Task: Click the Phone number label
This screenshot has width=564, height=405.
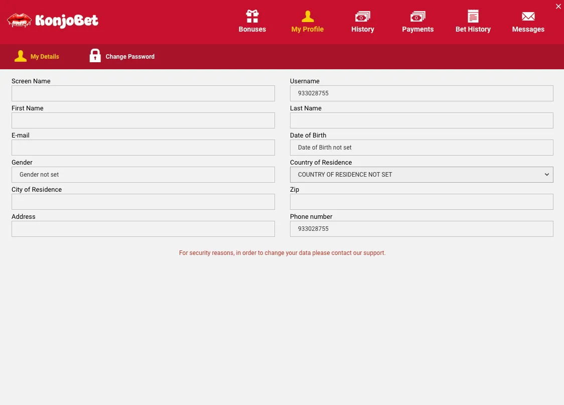Action: click(311, 216)
